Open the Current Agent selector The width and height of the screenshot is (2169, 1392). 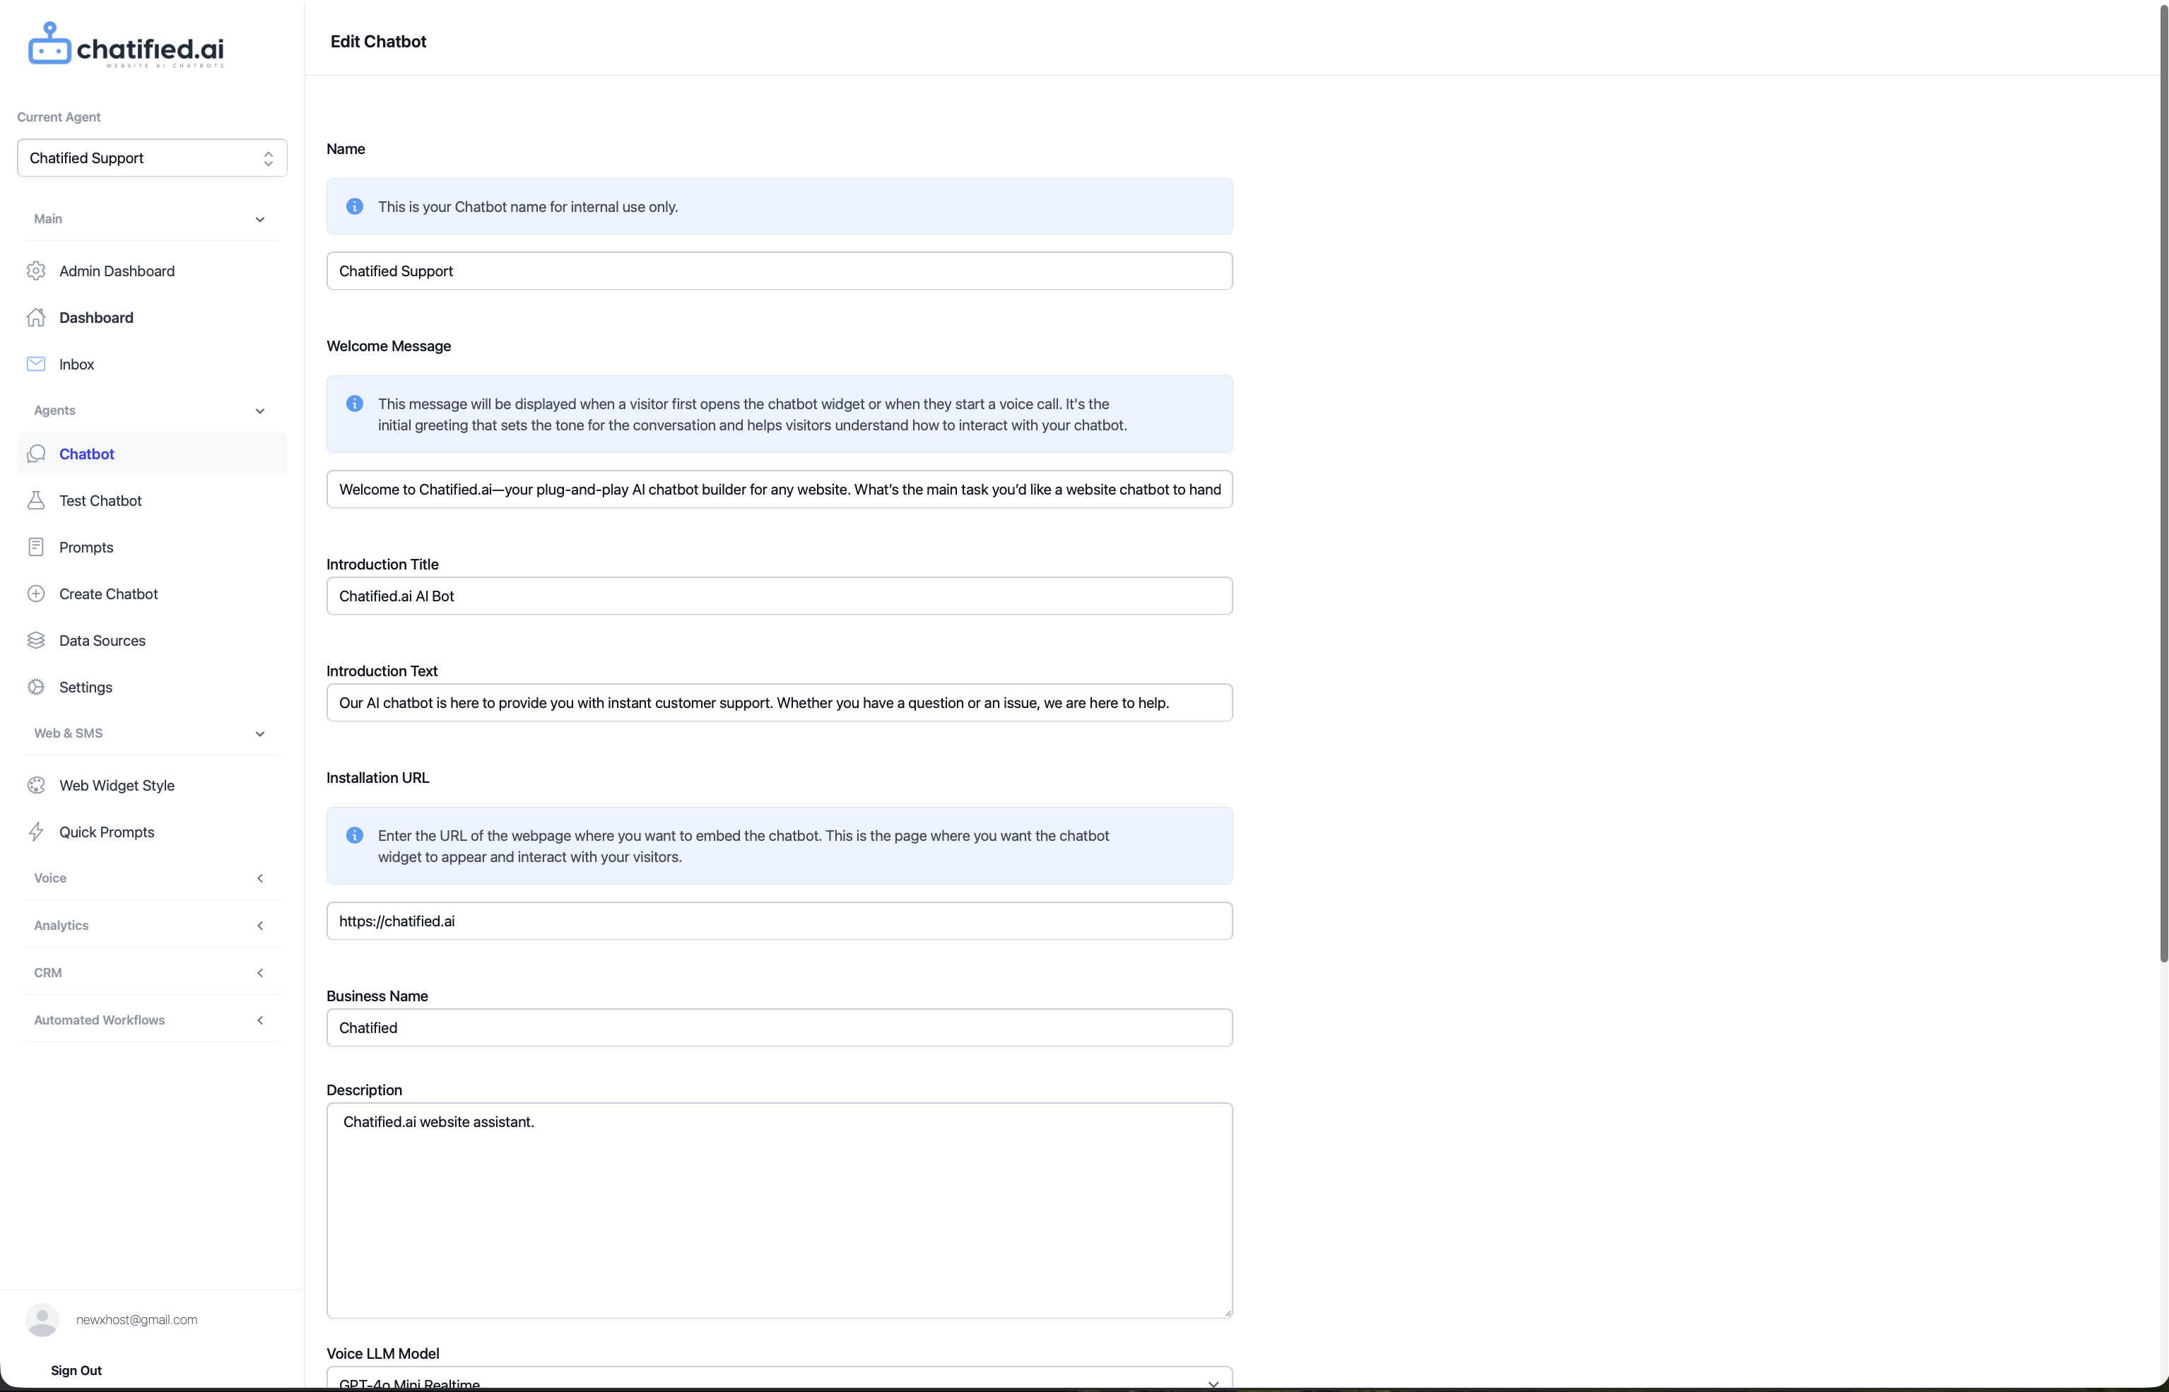(x=151, y=158)
